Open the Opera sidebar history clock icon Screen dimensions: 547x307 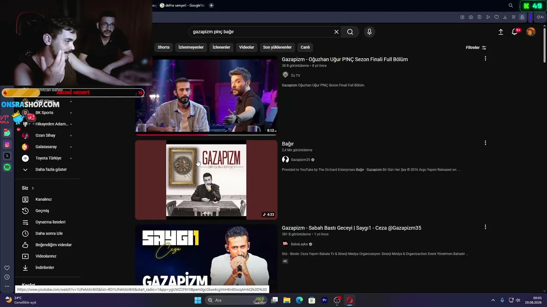point(7,277)
